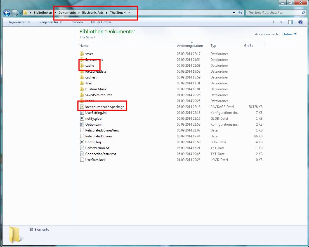Select the ConnectionStatus.txt file icon

click(82, 154)
